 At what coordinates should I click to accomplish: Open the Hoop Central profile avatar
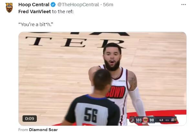9,8
